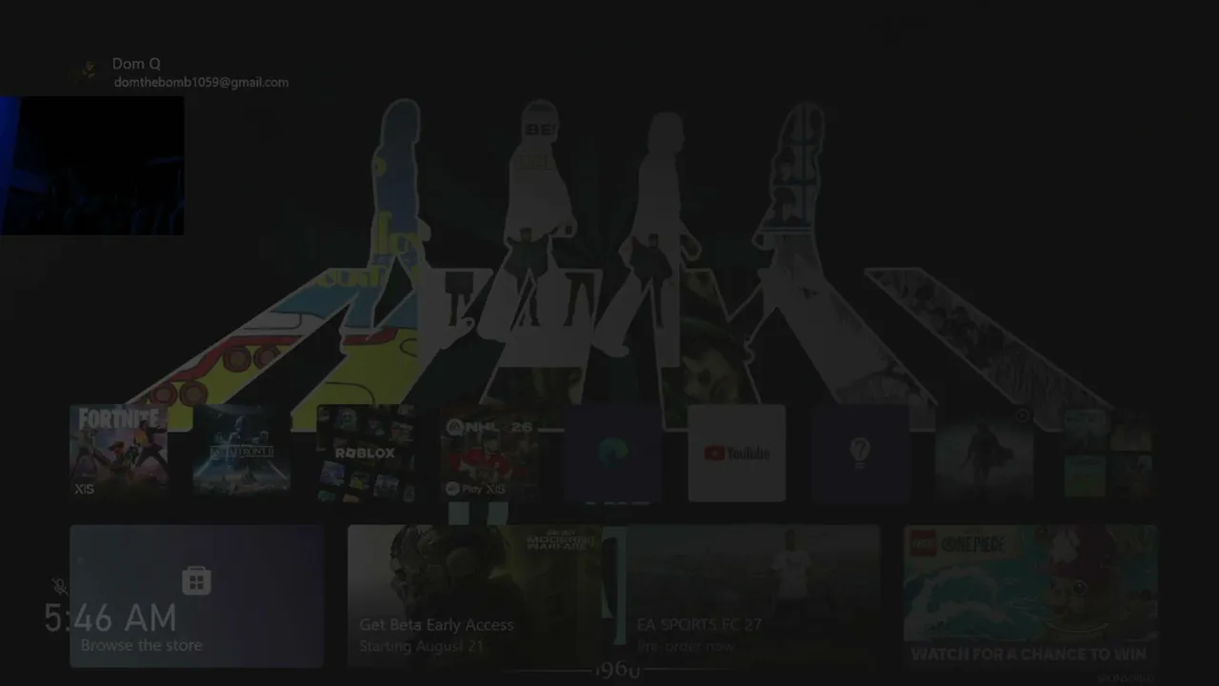The height and width of the screenshot is (686, 1219).
Task: Select the dark blue video preview thumbnail
Action: pos(92,165)
